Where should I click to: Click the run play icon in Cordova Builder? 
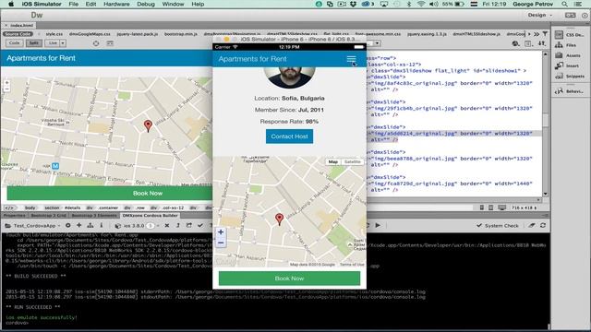tap(378, 225)
